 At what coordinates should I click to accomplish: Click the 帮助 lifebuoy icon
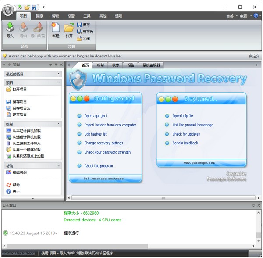pyautogui.click(x=8, y=185)
